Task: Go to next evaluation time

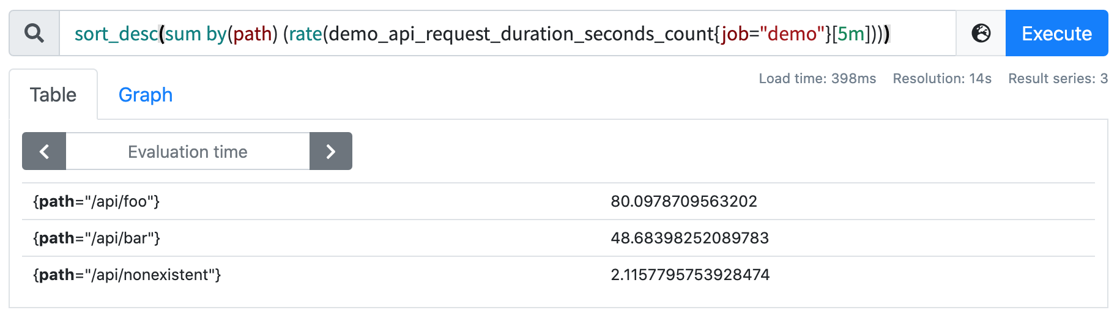Action: 331,151
